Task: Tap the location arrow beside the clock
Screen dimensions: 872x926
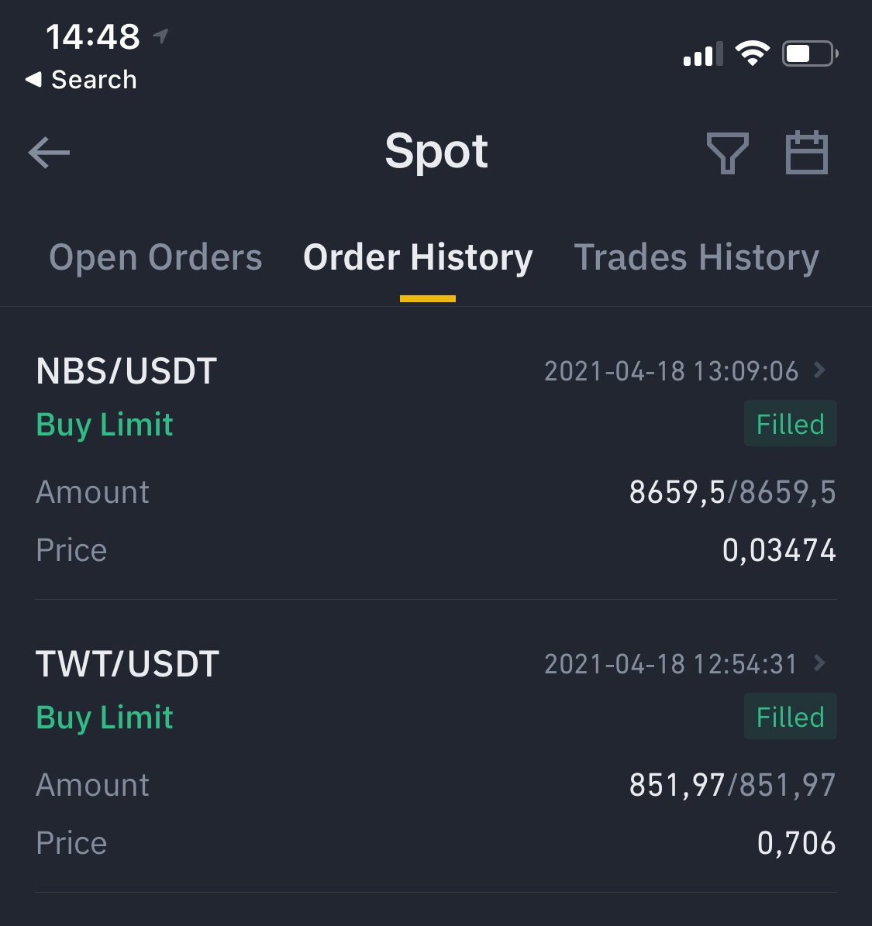Action: pyautogui.click(x=160, y=36)
